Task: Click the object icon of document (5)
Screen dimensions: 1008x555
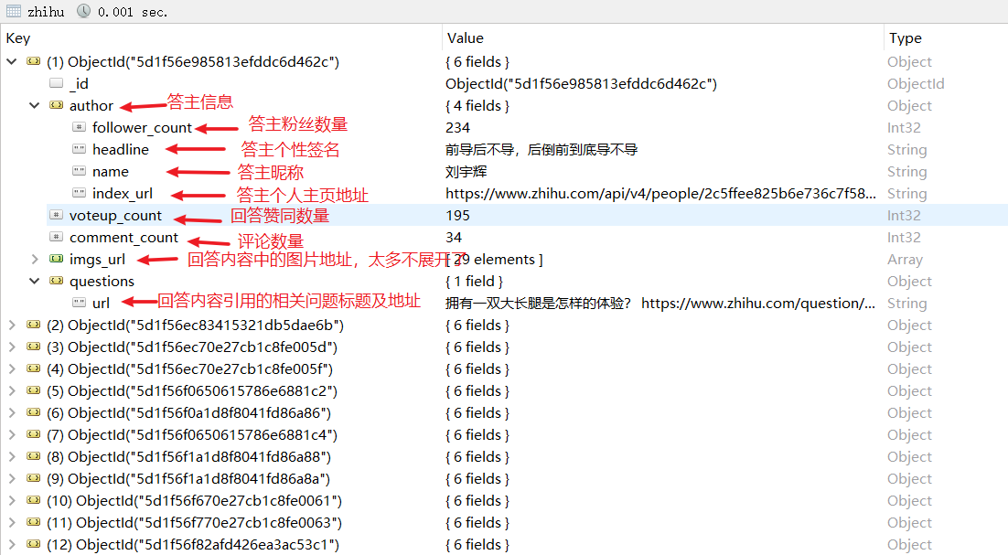Action: [34, 390]
